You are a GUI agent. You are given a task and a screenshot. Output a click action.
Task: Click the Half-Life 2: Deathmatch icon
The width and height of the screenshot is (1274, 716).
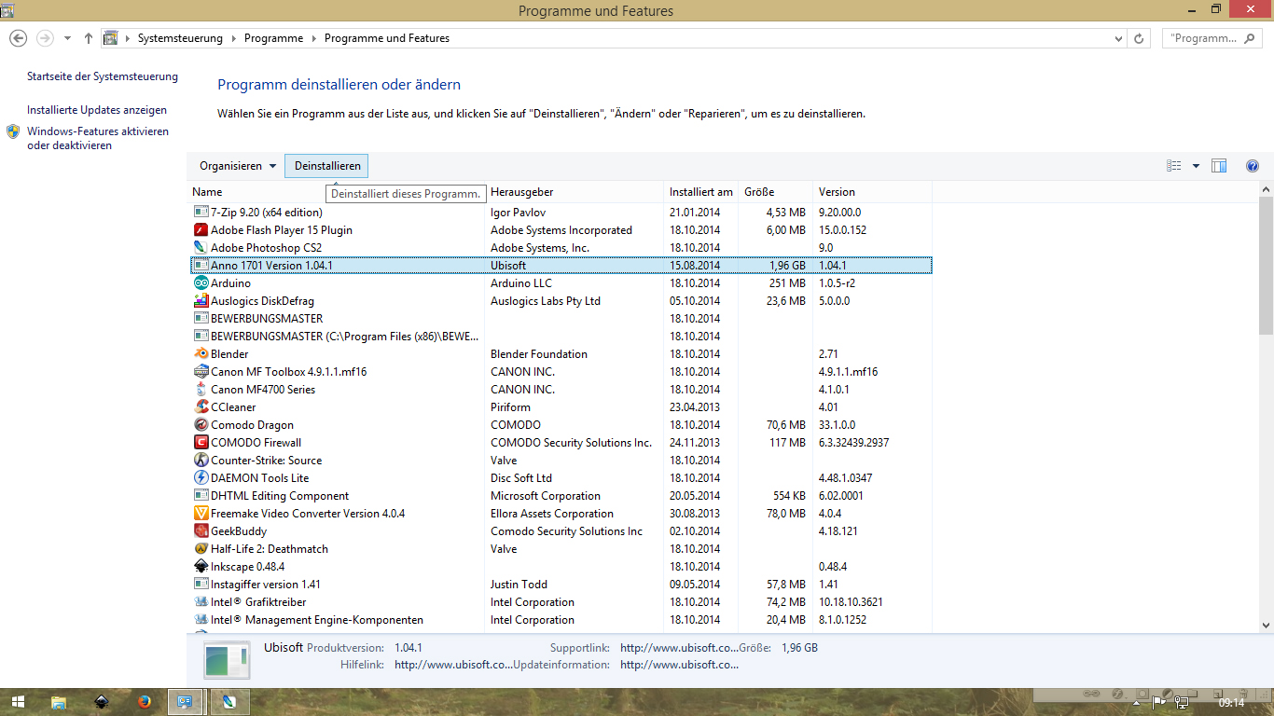[x=201, y=549]
